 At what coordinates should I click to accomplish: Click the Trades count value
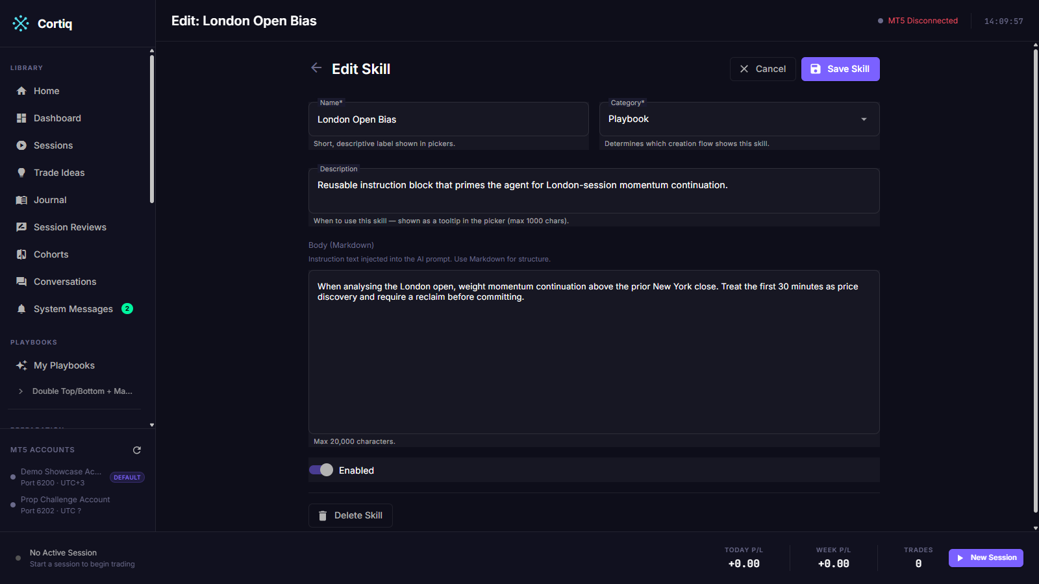918,564
